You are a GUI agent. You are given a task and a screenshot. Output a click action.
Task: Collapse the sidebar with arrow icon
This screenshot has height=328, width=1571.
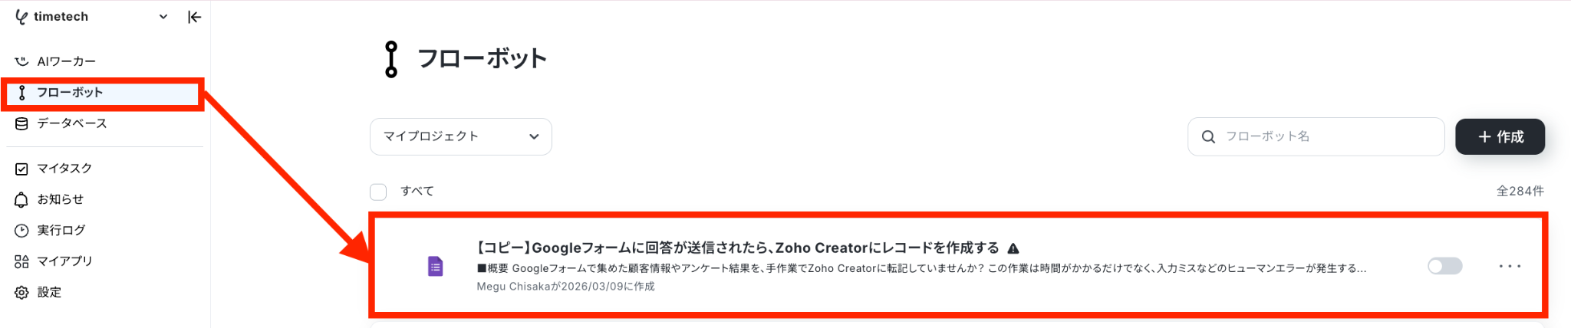pos(194,17)
